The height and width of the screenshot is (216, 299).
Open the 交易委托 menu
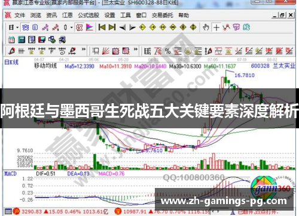(x=163, y=16)
